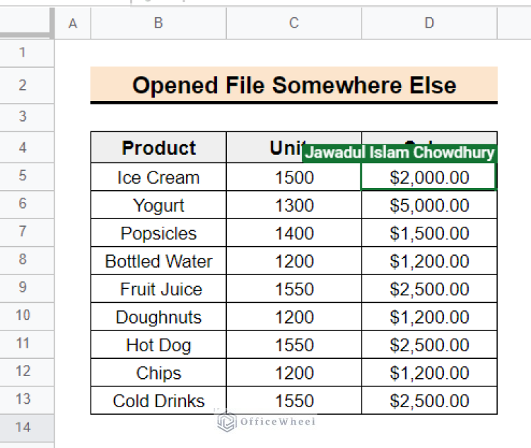This screenshot has height=448, width=531.
Task: Select the Yogurt product cell
Action: [x=158, y=205]
